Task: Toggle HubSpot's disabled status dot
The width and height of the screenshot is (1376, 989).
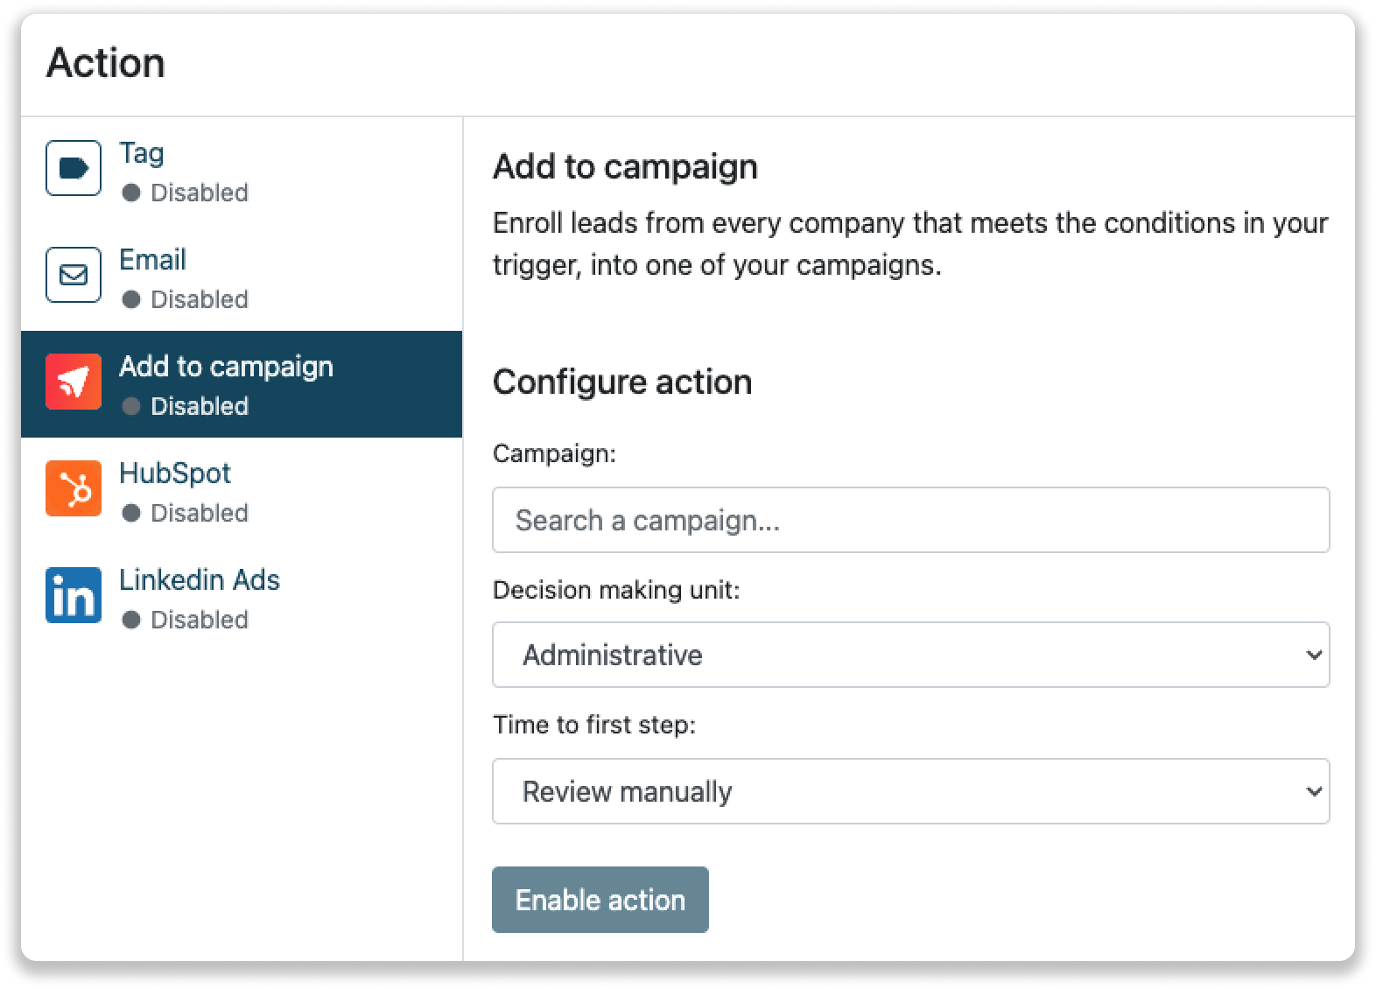Action: point(133,514)
